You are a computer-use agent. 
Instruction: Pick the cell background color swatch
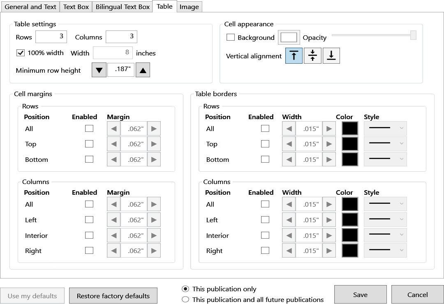point(289,37)
